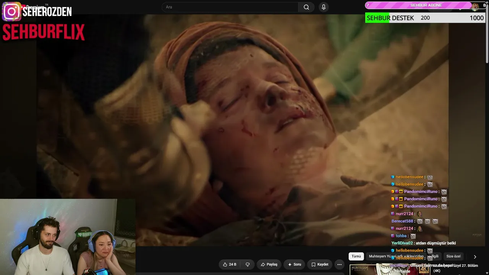Image resolution: width=489 pixels, height=275 pixels.
Task: Click YerliDiva02's message "atdan düşmüştür belki"
Action: [x=436, y=243]
